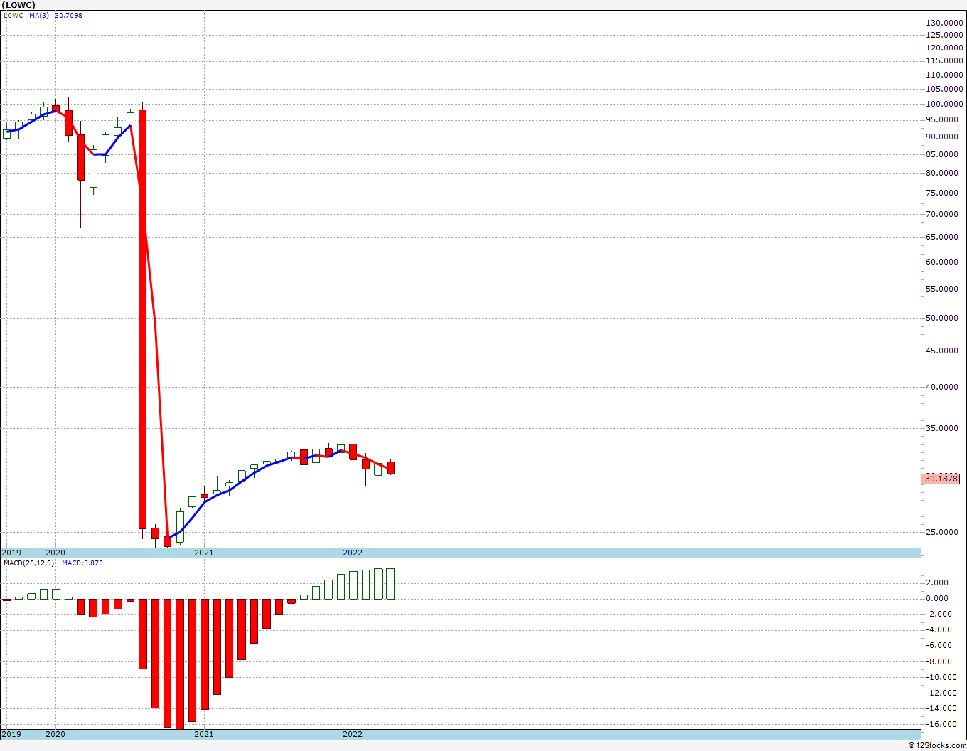The width and height of the screenshot is (967, 751).
Task: Click the huge red crash candle in 2020
Action: [142, 319]
